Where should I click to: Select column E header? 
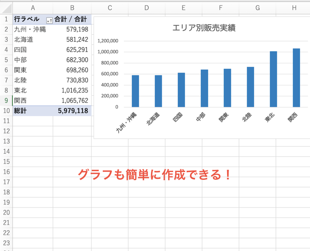pyautogui.click(x=183, y=8)
